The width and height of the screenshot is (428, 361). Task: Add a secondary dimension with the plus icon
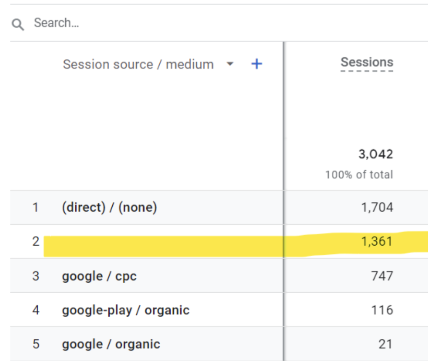click(x=256, y=64)
